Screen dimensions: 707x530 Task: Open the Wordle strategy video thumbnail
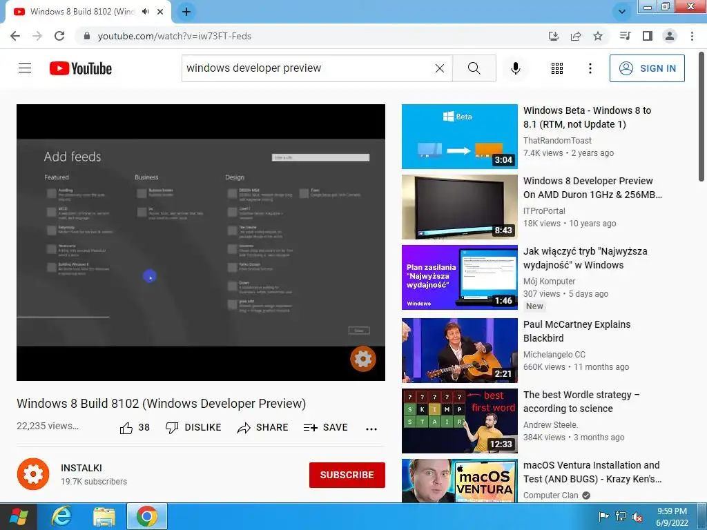(459, 420)
